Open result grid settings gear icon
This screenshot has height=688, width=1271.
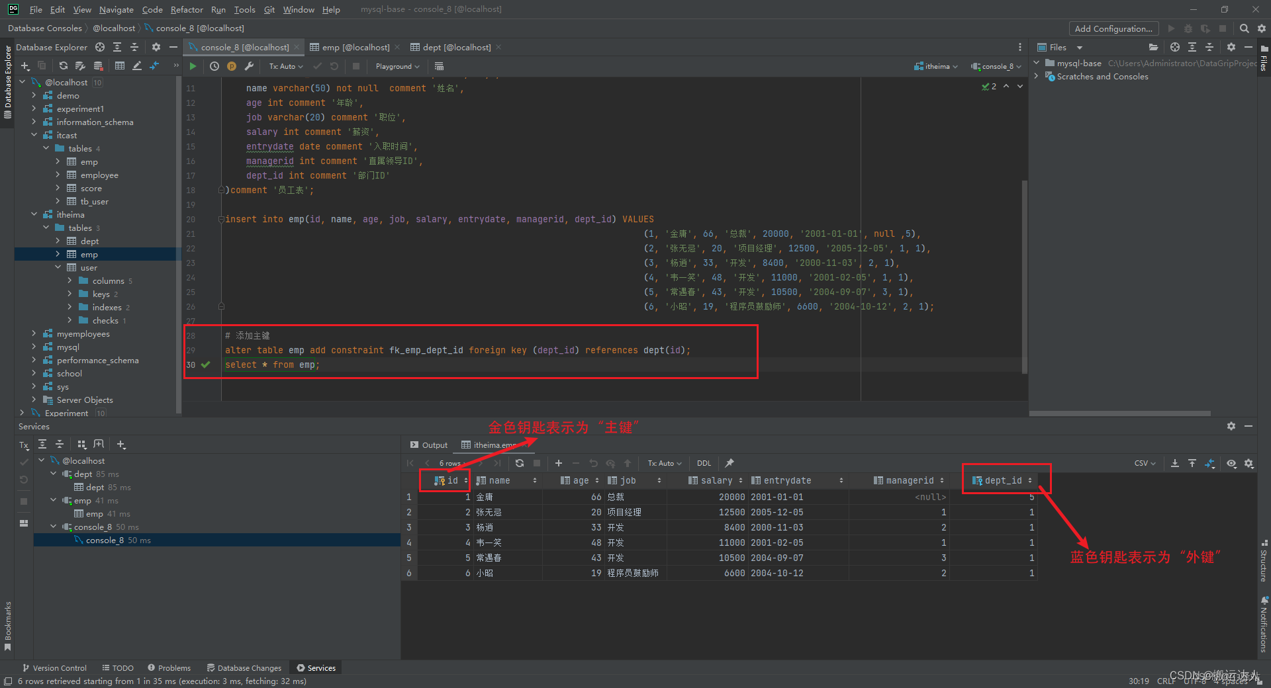click(1249, 463)
